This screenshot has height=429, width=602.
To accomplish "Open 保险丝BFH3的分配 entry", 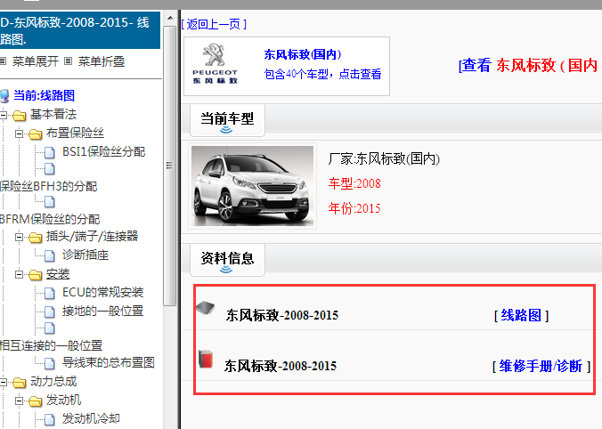I will click(48, 187).
